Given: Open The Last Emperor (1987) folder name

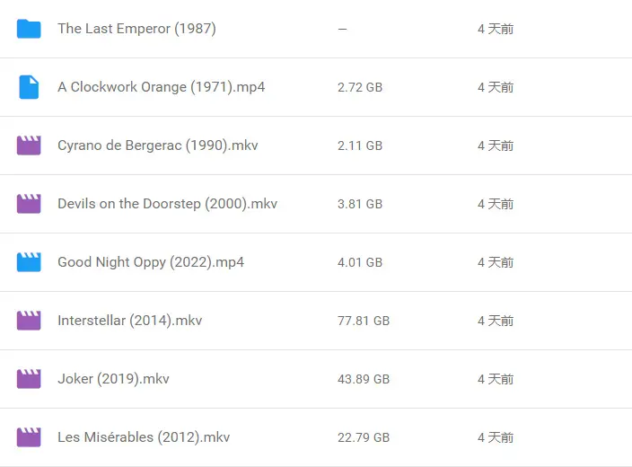Looking at the screenshot, I should click(x=136, y=29).
